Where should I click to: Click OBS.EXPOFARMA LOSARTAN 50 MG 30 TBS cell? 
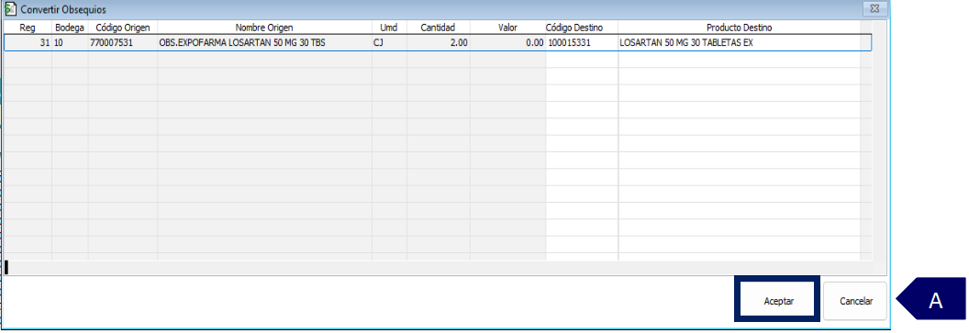(264, 42)
